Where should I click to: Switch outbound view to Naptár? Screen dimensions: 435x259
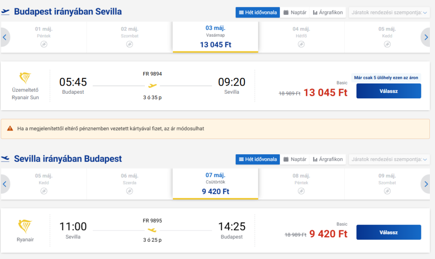[x=295, y=12]
